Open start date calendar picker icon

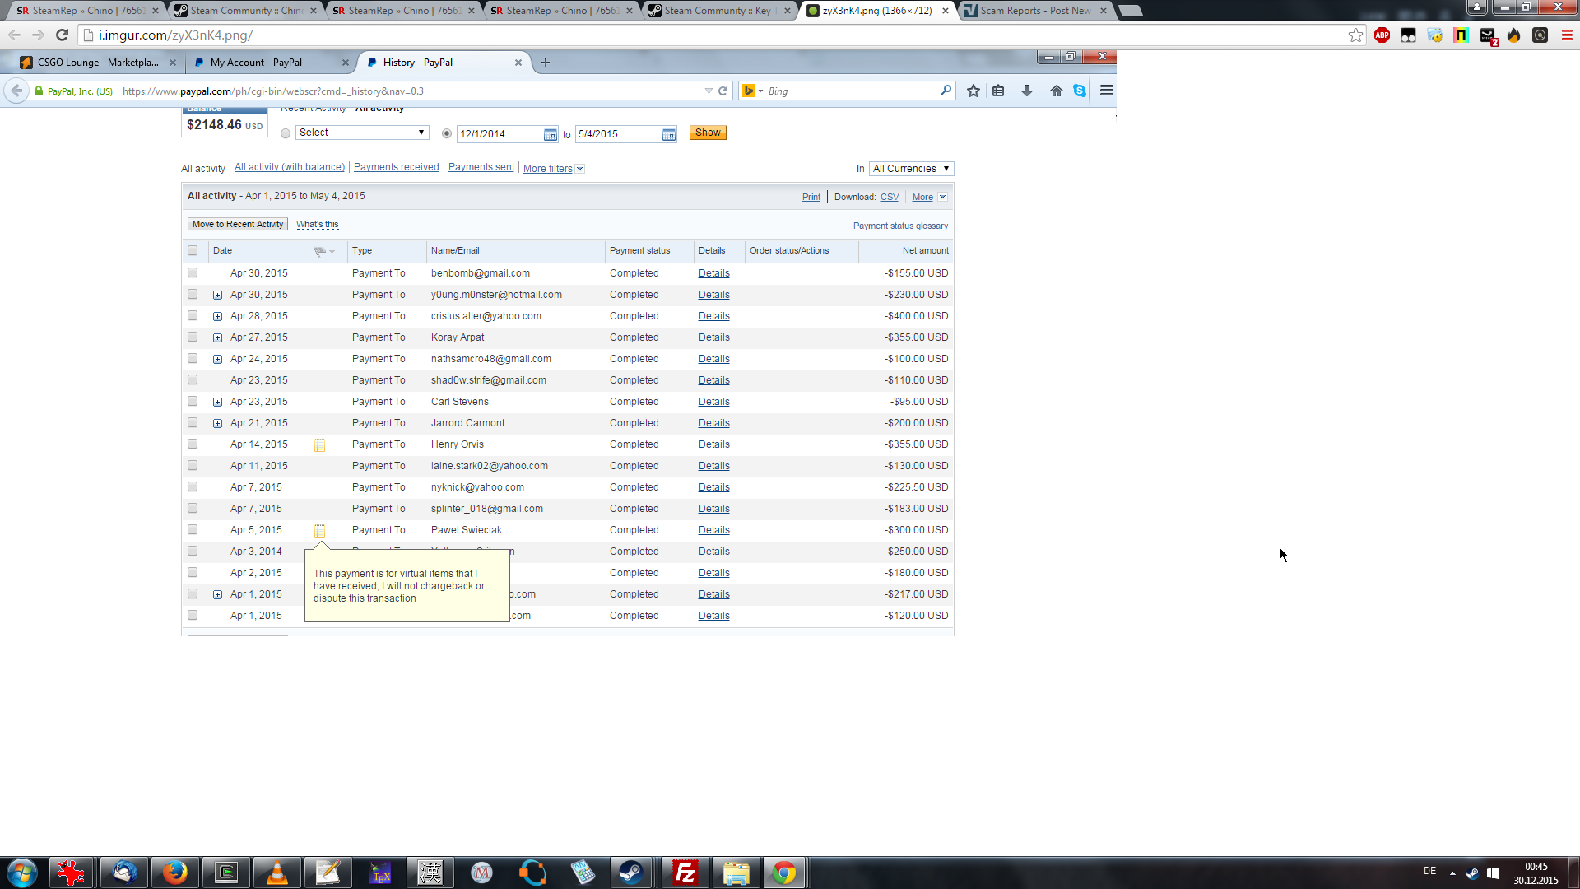[x=550, y=134]
